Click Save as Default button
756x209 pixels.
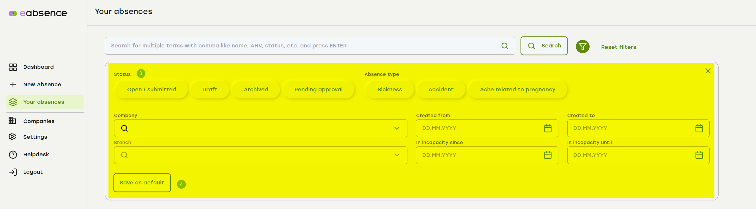coord(142,183)
